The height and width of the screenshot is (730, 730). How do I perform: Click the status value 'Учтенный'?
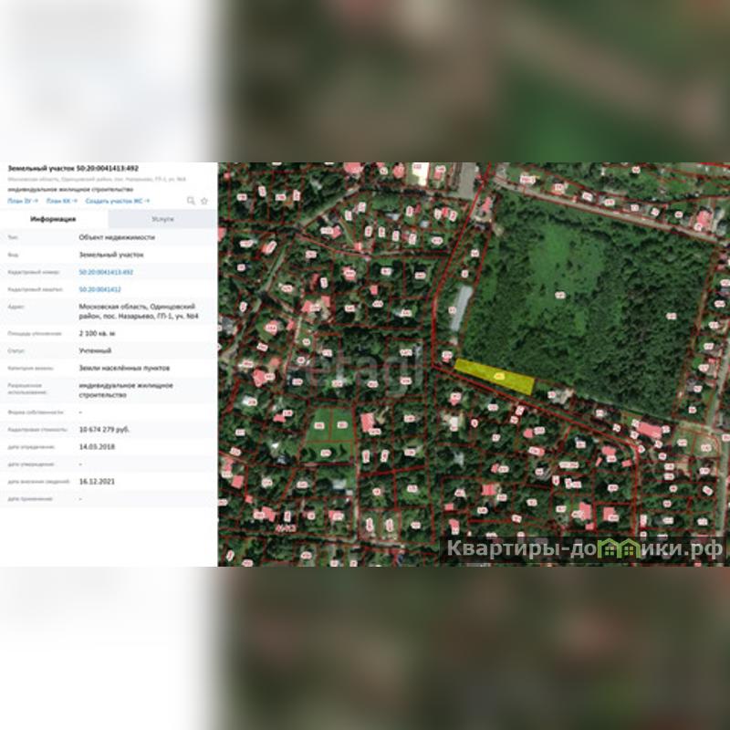95,350
